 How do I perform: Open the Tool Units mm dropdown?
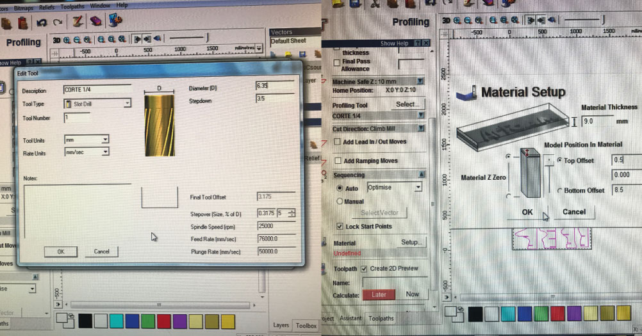pos(105,140)
